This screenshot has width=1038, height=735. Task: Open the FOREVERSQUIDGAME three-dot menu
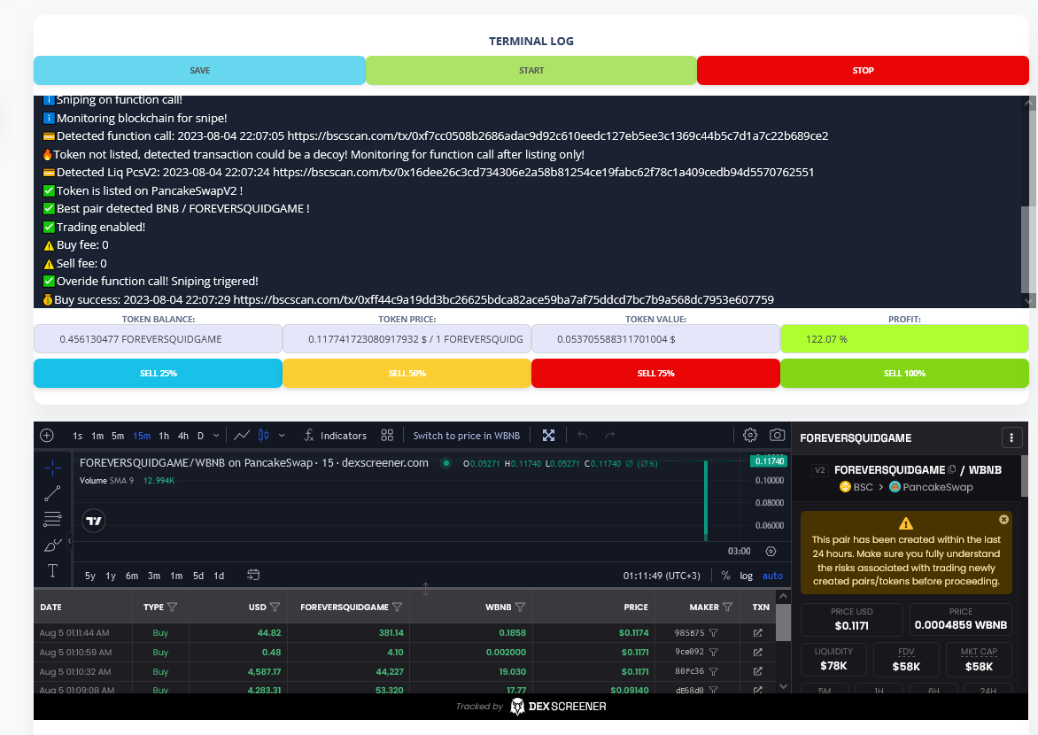(1011, 437)
